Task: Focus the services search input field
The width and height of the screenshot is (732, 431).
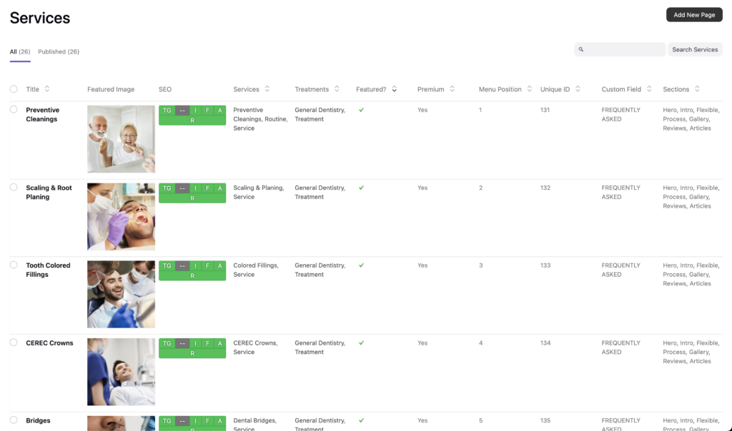Action: (x=620, y=49)
